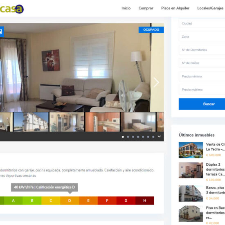Screen dimensions: 225x225
Task: Select the bedroom thumbnail
Action: [138, 122]
